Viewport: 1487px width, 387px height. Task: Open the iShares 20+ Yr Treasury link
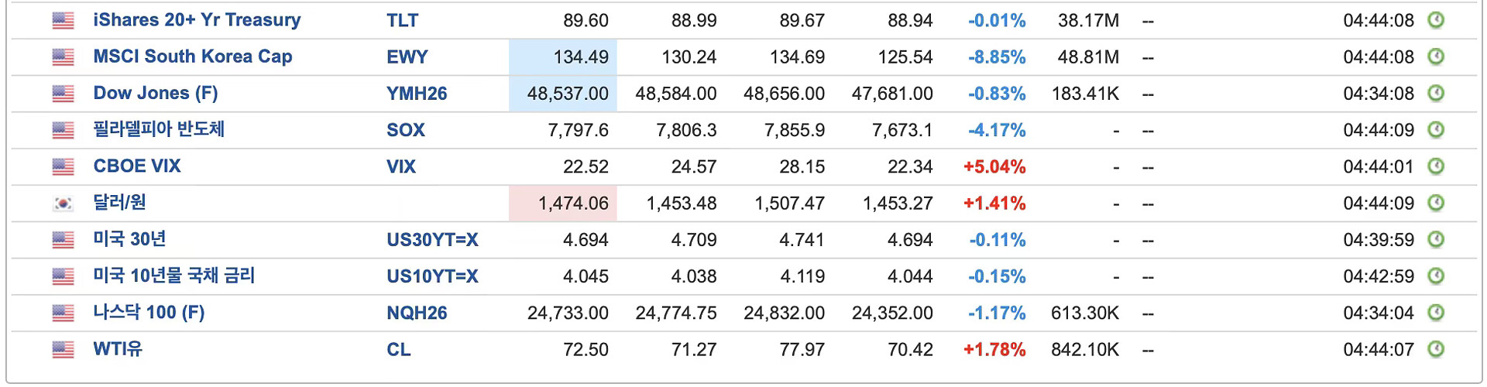(197, 20)
